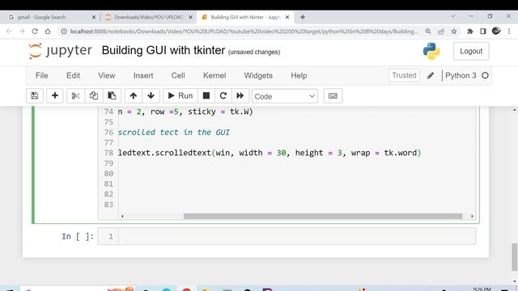Save notebook with the floppy disk icon

(x=34, y=96)
